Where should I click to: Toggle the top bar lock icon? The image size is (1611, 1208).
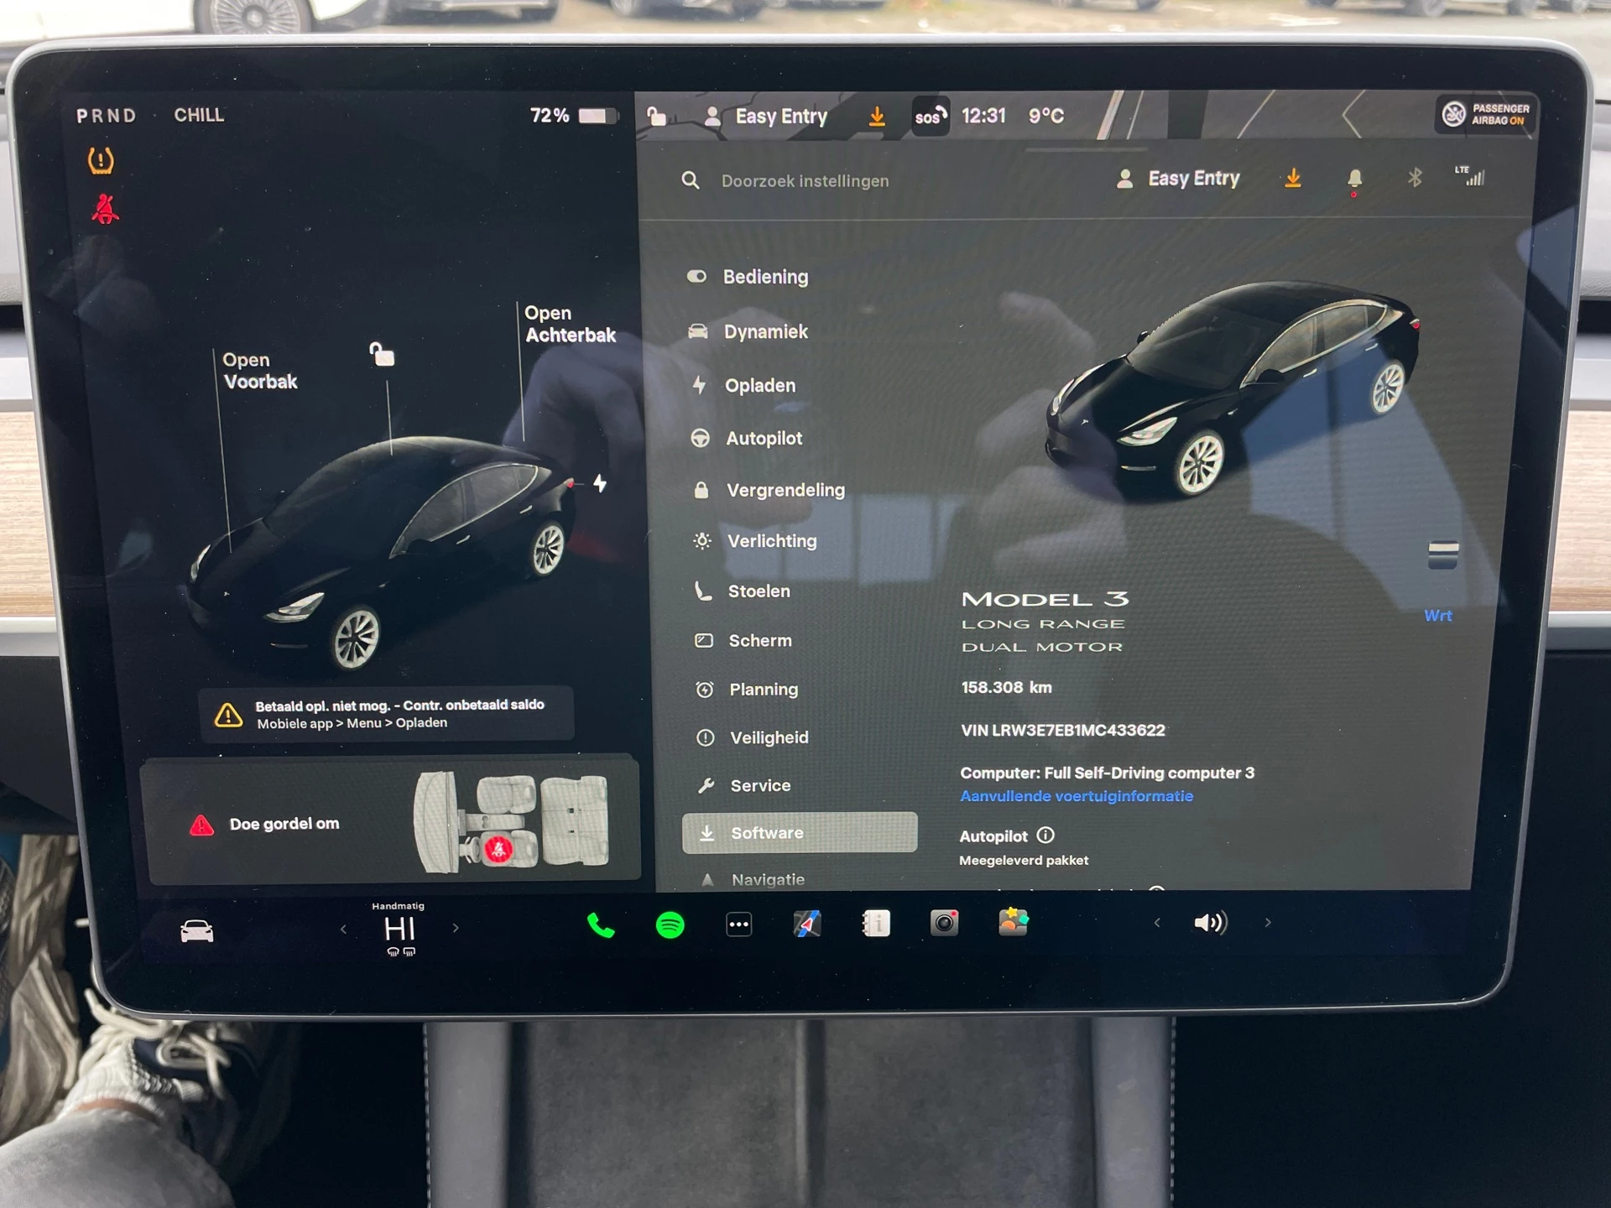point(657,116)
